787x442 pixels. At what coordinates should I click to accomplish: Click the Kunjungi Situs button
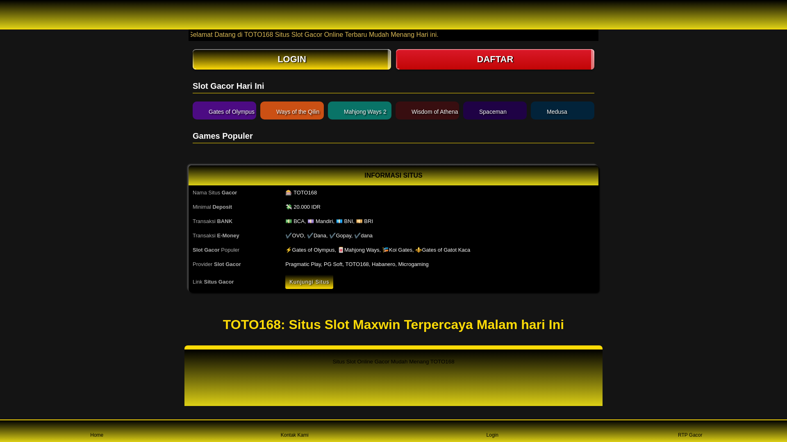[x=309, y=282]
